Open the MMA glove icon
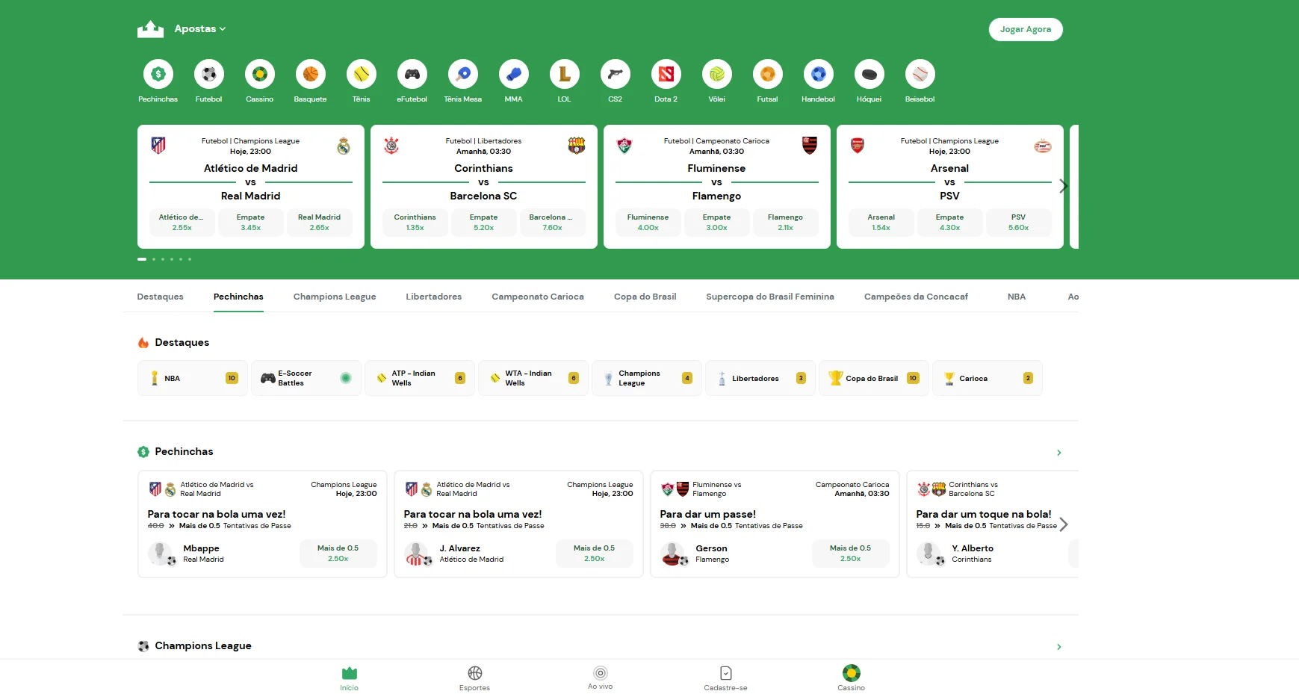 click(x=513, y=74)
